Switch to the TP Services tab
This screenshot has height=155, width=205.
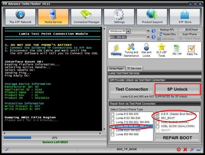[134, 68]
